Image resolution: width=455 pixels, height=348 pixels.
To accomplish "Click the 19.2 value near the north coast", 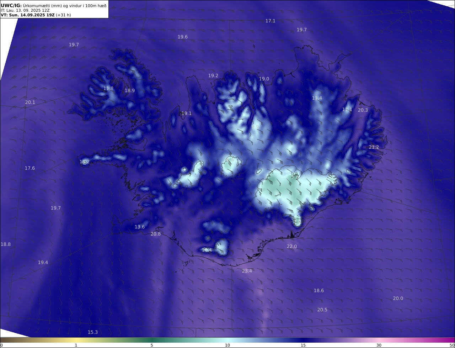I will click(213, 76).
